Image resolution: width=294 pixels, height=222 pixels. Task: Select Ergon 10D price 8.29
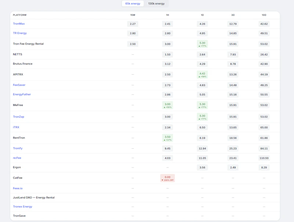pyautogui.click(x=264, y=168)
